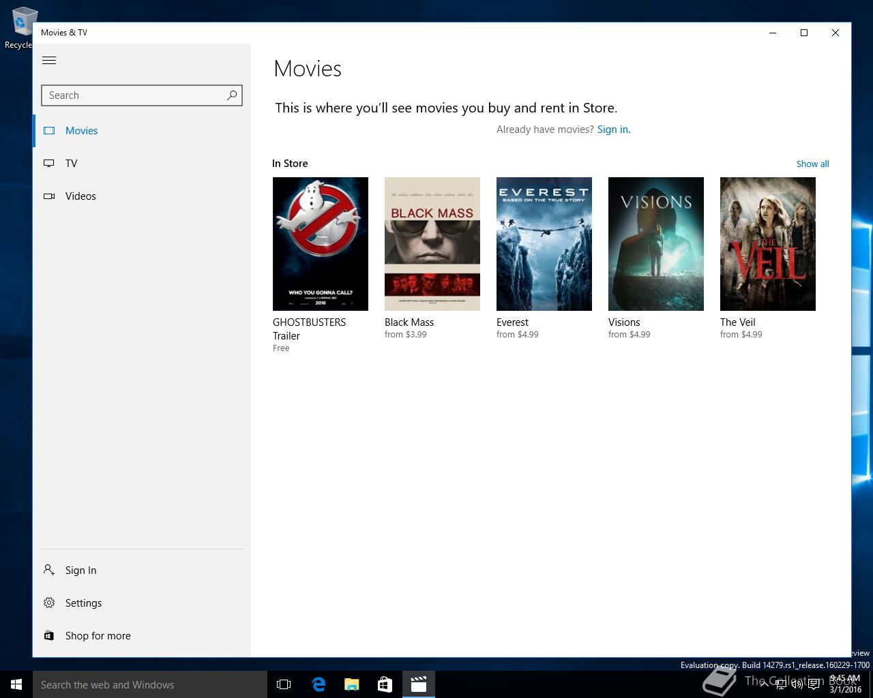Image resolution: width=873 pixels, height=698 pixels.
Task: Minimize the Movies & TV window
Action: (773, 33)
